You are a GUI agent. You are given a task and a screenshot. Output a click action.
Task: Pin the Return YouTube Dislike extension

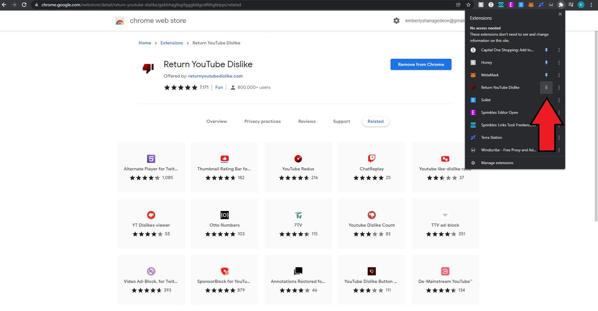point(546,87)
